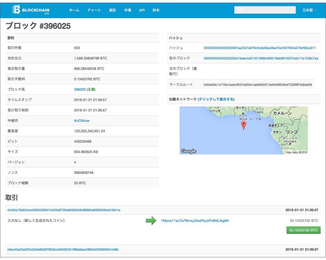Select the size value 904.890625 KB
326x260 pixels.
[x=86, y=152]
